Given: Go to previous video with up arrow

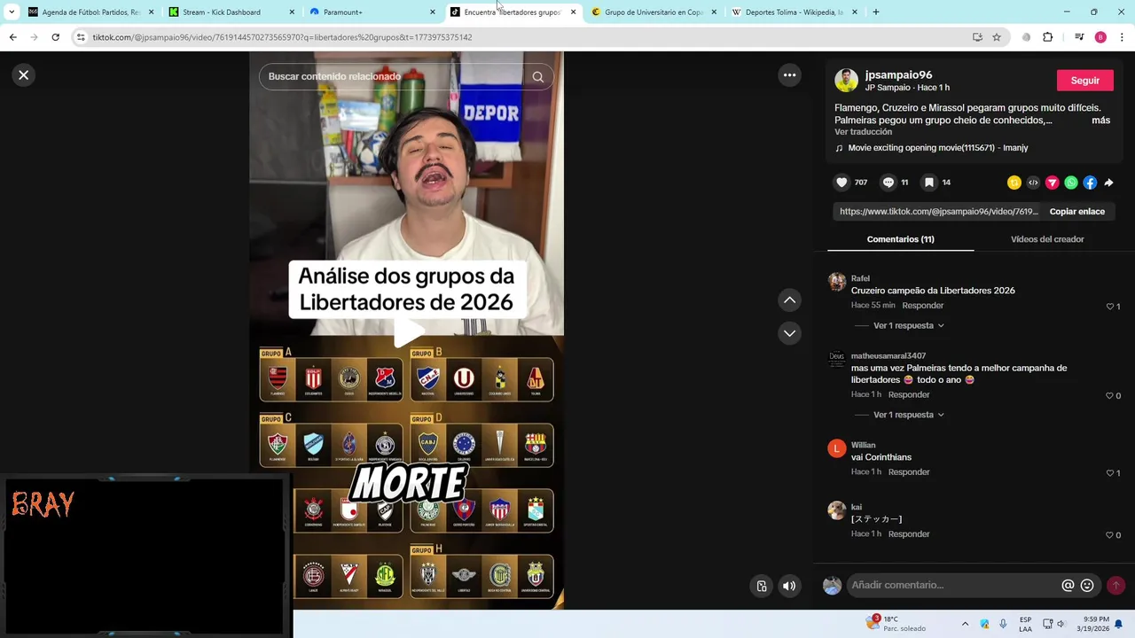Looking at the screenshot, I should (789, 300).
